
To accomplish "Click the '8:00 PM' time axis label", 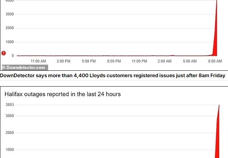I will (x=114, y=61).
